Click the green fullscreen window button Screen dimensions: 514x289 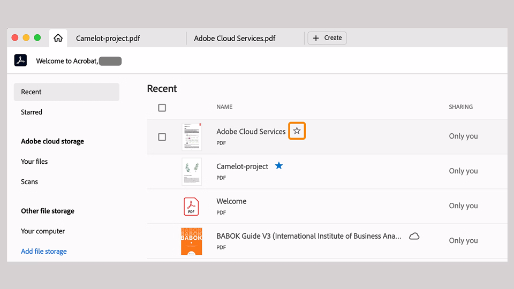tap(37, 37)
